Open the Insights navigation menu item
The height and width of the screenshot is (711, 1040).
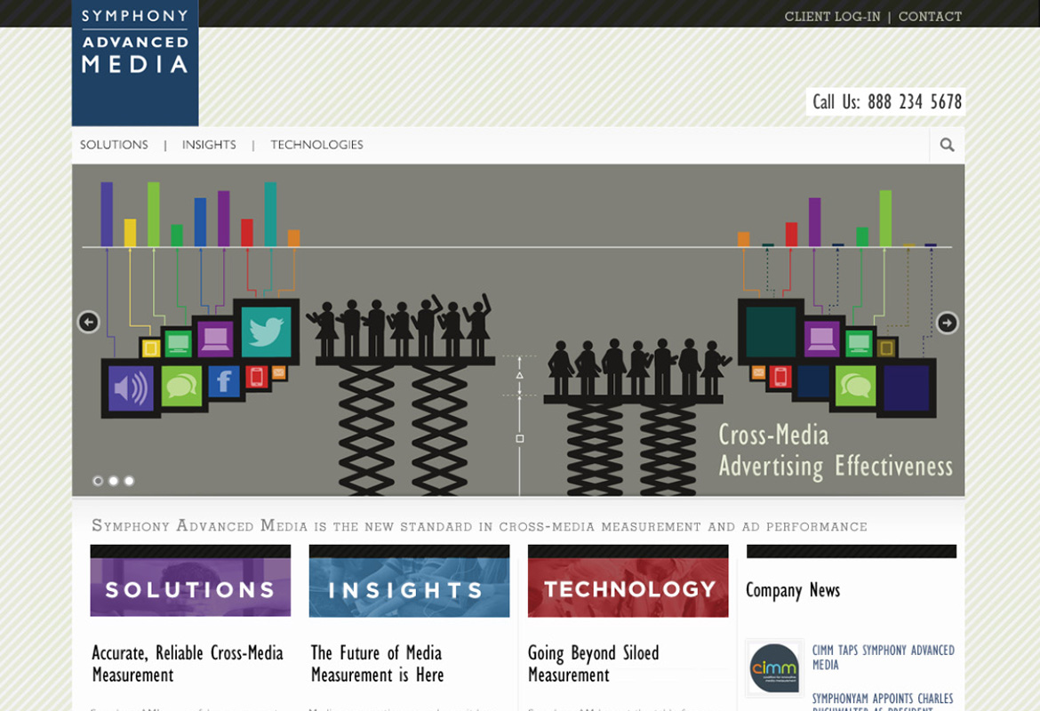click(209, 145)
